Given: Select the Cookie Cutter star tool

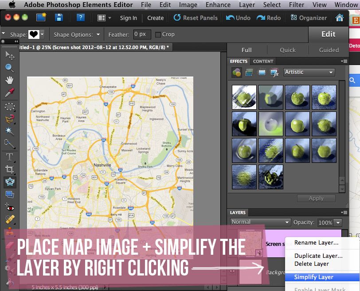Looking at the screenshot, I should [x=10, y=182].
